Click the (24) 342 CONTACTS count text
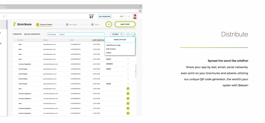 pyautogui.click(x=32, y=34)
